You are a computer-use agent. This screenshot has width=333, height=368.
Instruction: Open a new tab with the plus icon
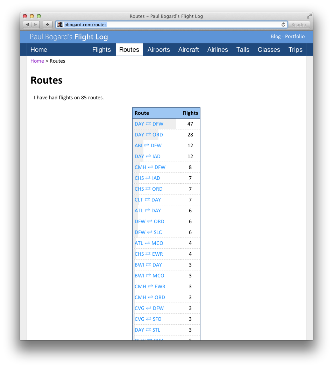(x=47, y=24)
